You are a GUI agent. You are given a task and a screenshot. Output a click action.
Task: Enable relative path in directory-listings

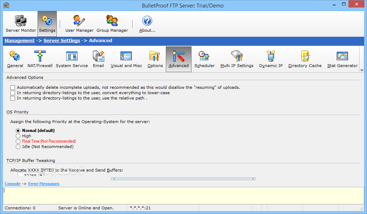pos(13,98)
